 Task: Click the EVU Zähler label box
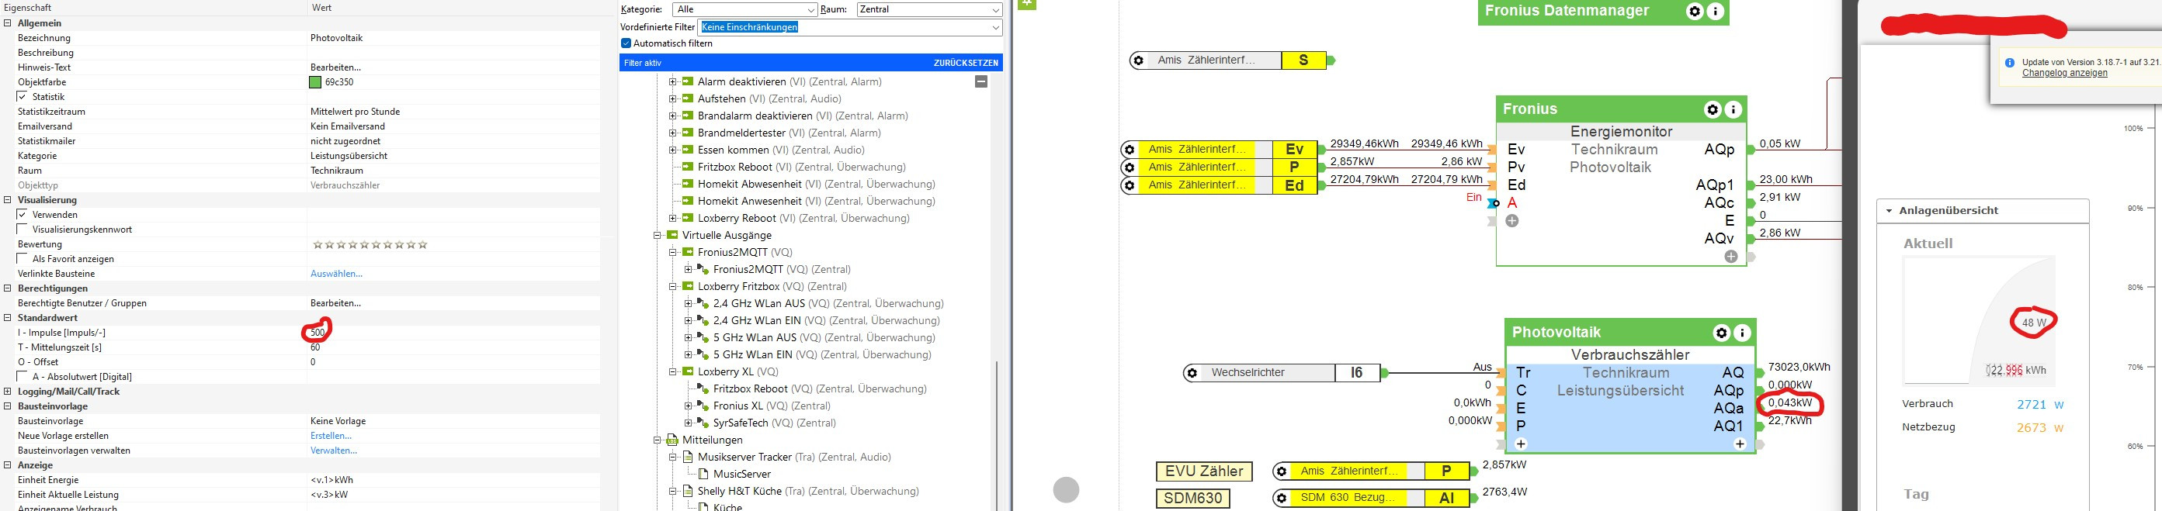point(1204,471)
